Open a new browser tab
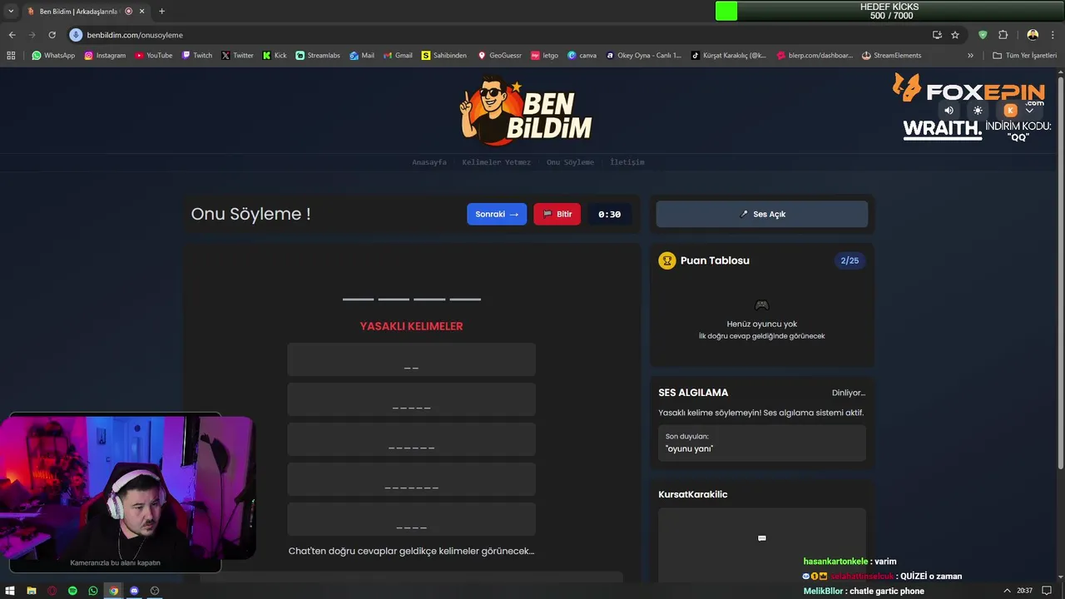1065x599 pixels. coord(161,11)
